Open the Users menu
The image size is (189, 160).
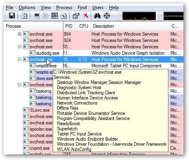(x=98, y=8)
